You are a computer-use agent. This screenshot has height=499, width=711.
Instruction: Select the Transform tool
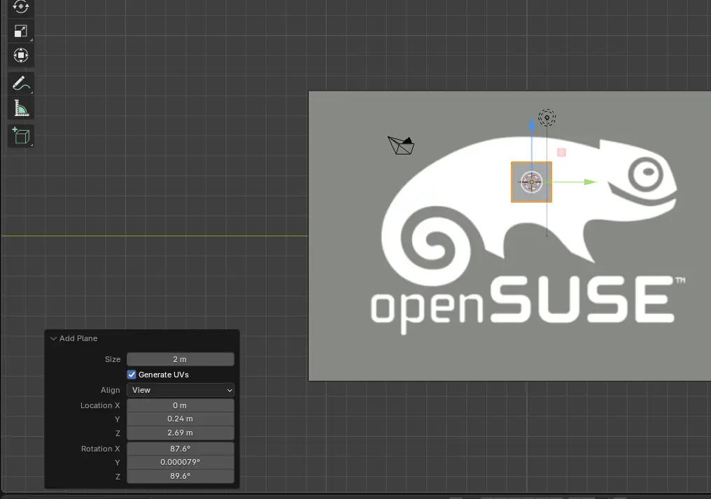tap(21, 55)
